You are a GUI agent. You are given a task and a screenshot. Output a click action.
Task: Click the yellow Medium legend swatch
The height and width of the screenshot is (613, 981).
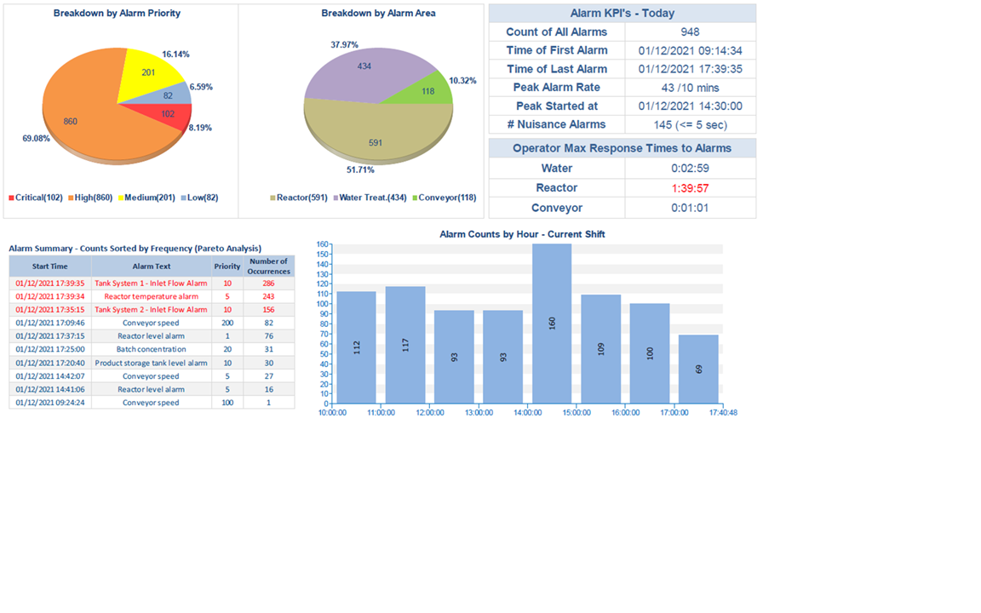[x=120, y=198]
